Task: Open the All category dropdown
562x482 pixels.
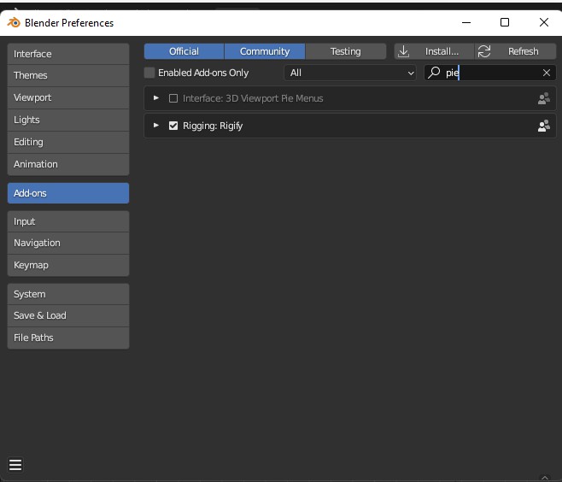Action: click(x=350, y=73)
